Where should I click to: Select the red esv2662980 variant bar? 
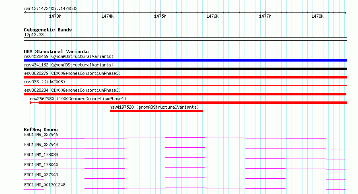point(188,103)
